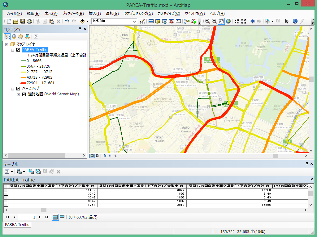This screenshot has width=317, height=237.
Task: Click Fixed Zoom In
Action: [x=237, y=21]
